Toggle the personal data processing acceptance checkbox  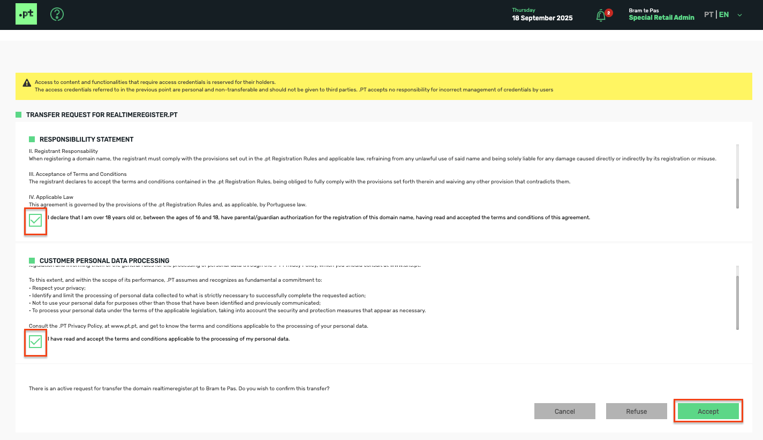(x=35, y=342)
